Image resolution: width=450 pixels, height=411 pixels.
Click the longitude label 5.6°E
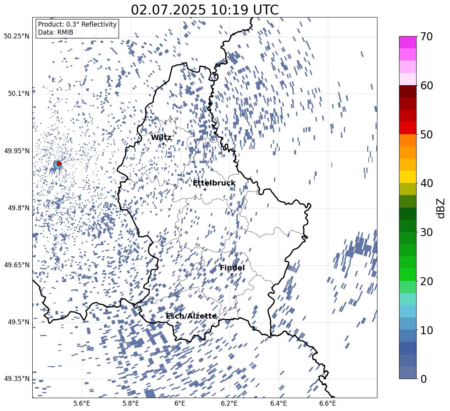pyautogui.click(x=82, y=403)
